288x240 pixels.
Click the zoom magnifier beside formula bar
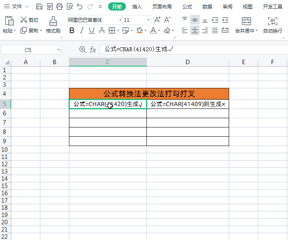point(83,50)
